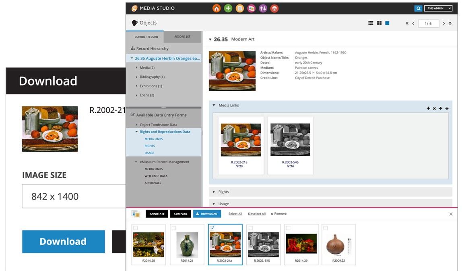Click the Annotate button
The image size is (462, 271).
pyautogui.click(x=157, y=214)
